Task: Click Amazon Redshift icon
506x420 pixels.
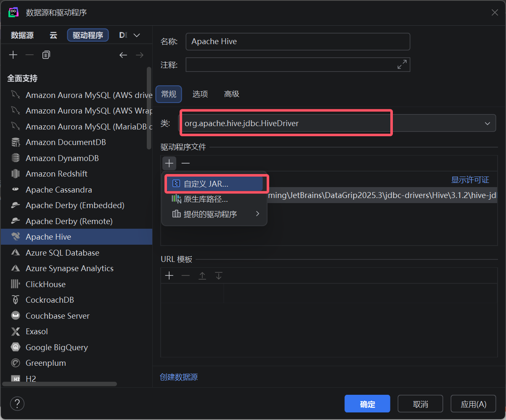Action: point(16,174)
